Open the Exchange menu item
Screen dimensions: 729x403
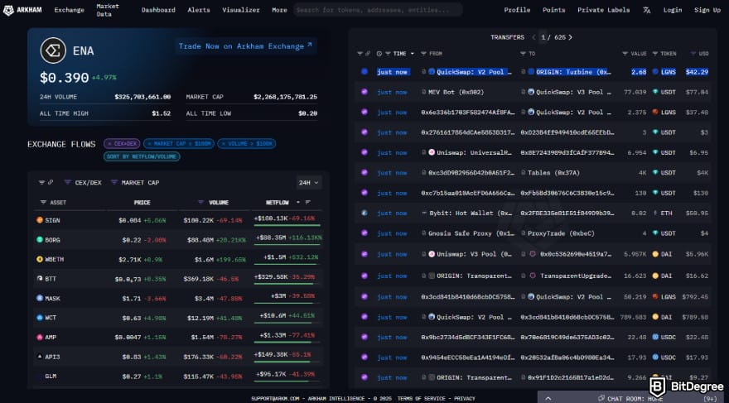[x=70, y=10]
